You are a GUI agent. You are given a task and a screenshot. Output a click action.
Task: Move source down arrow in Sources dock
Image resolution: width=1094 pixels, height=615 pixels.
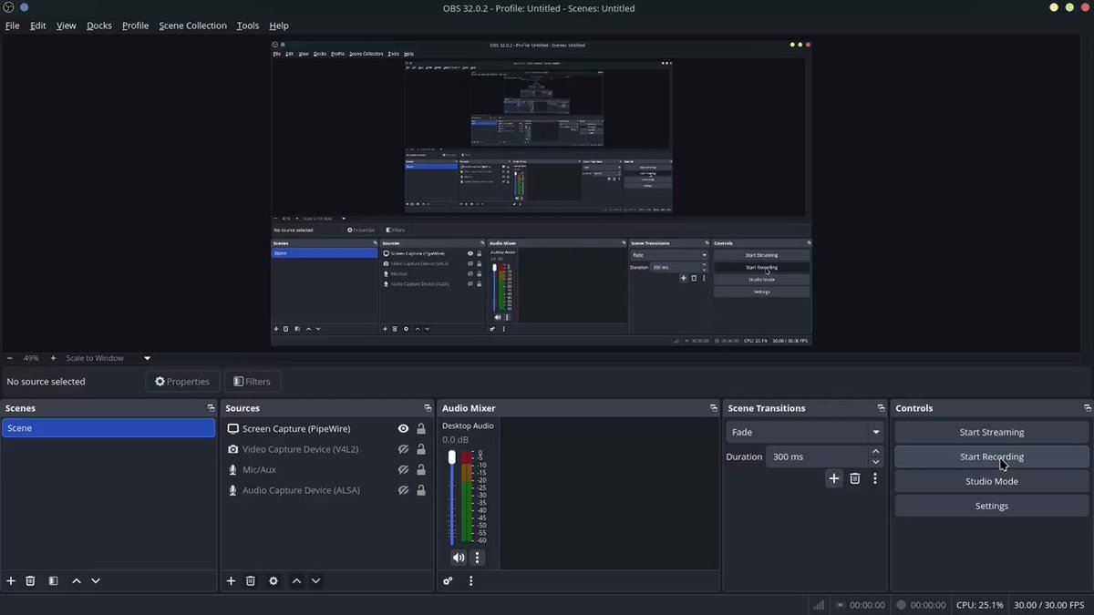pos(315,580)
